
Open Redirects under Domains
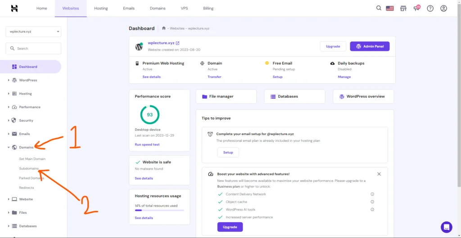tap(27, 188)
